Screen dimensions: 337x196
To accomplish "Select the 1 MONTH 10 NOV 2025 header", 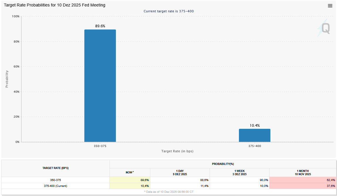I will pos(303,172).
